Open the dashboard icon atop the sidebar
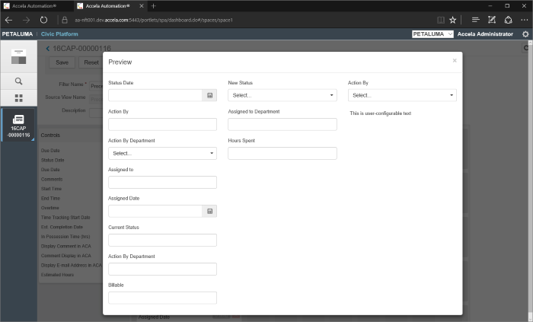This screenshot has height=322, width=533. (19, 56)
